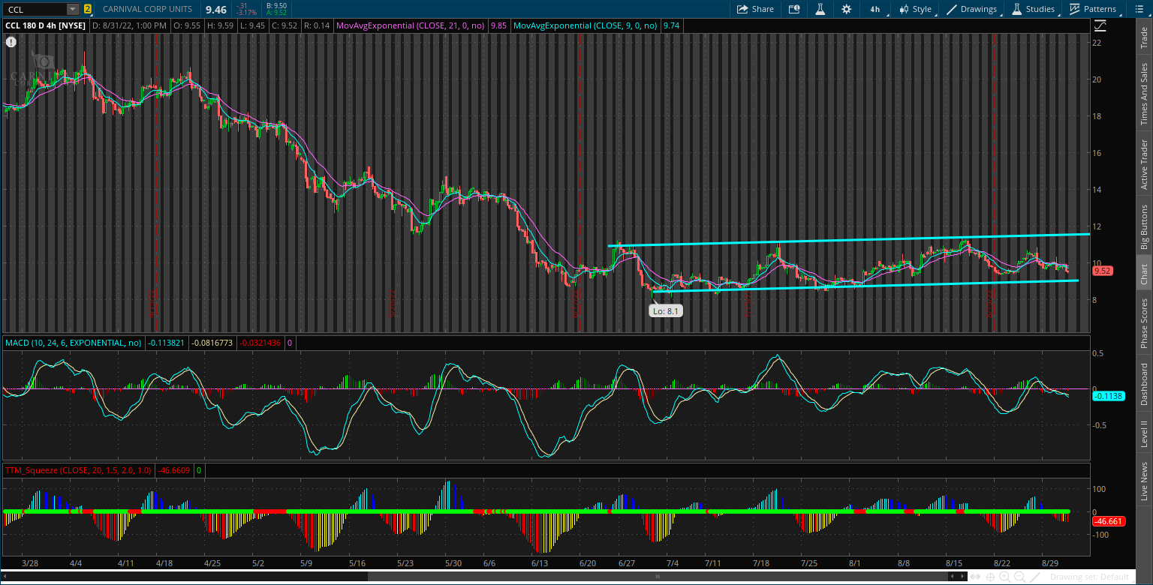
Task: Click the MACD study label to edit it
Action: (x=71, y=341)
